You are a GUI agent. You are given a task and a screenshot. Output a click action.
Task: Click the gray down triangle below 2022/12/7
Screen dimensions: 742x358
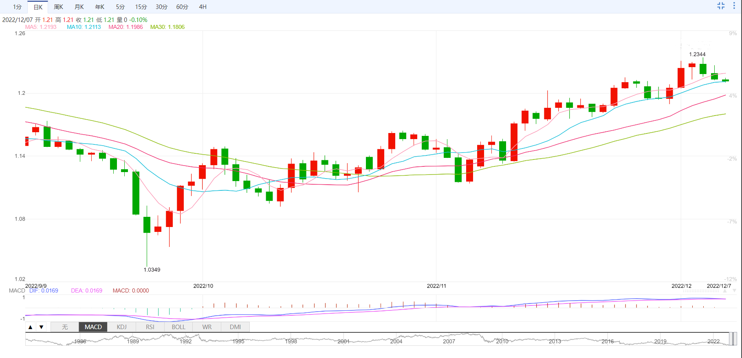coord(734,291)
